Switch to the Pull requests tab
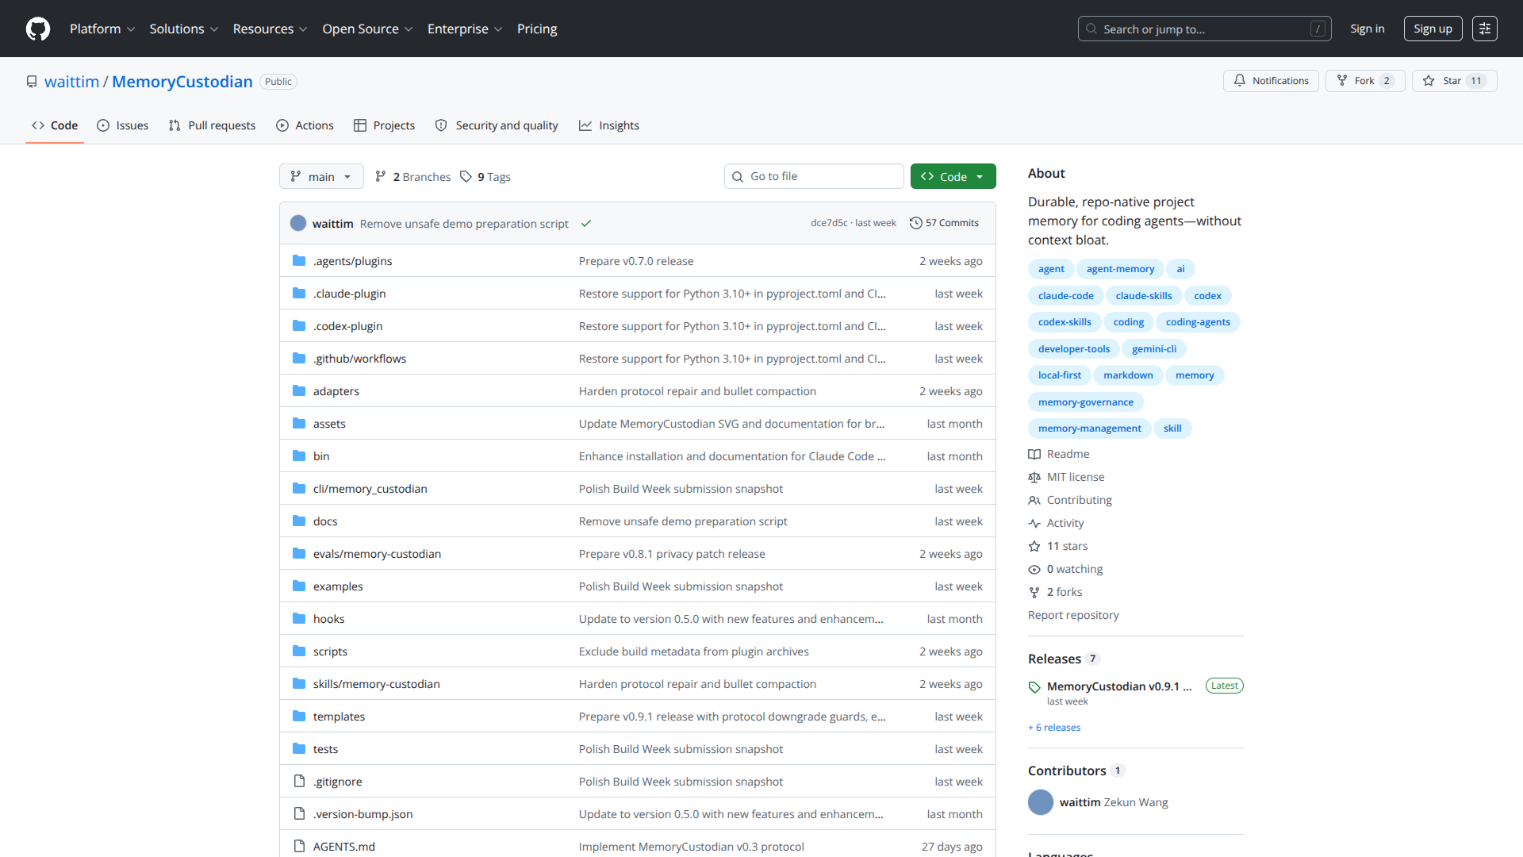This screenshot has width=1523, height=857. (x=213, y=125)
